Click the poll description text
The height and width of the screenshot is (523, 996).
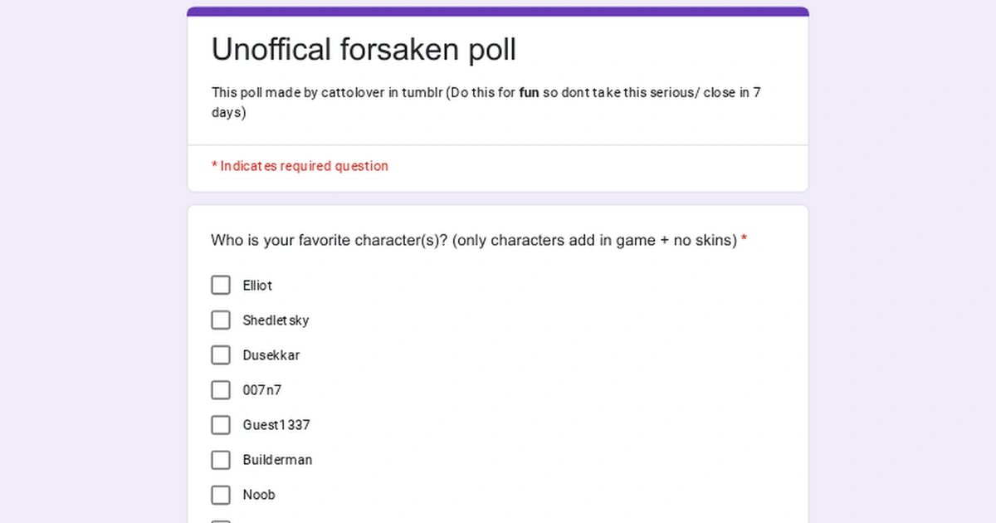[485, 102]
